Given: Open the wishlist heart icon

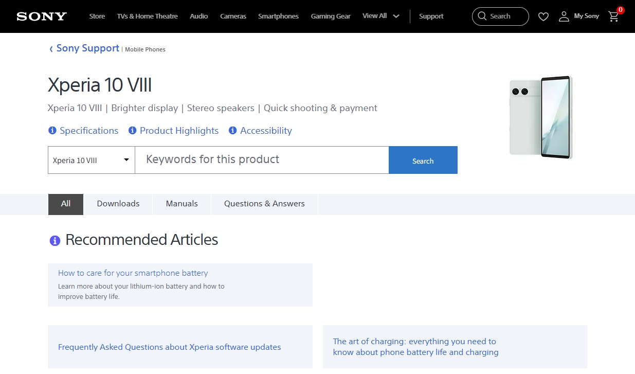Looking at the screenshot, I should click(x=543, y=16).
